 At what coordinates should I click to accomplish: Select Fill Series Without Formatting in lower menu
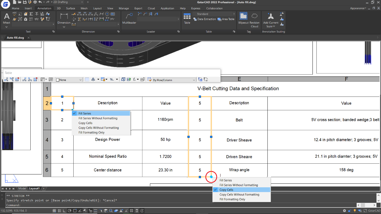242,185
